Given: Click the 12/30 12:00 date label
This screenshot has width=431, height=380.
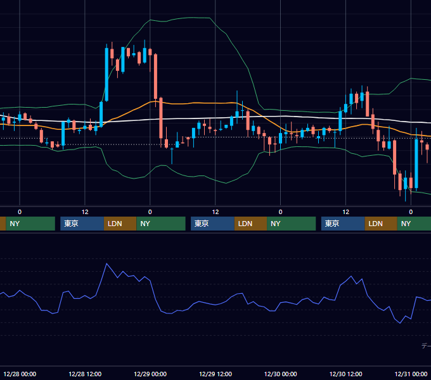Looking at the screenshot, I should click(x=346, y=374).
